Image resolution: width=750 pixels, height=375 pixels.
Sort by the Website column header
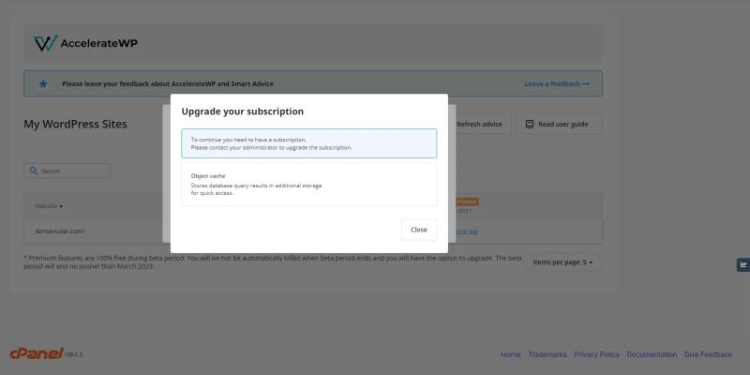tap(49, 206)
